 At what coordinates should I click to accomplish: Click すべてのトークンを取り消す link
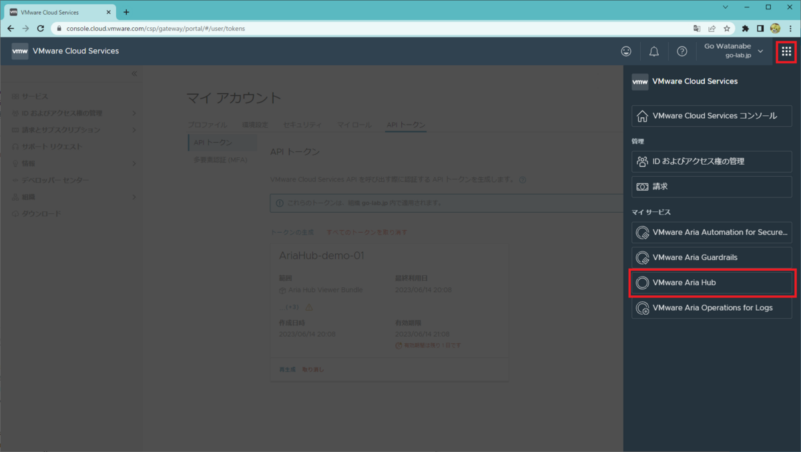(366, 232)
